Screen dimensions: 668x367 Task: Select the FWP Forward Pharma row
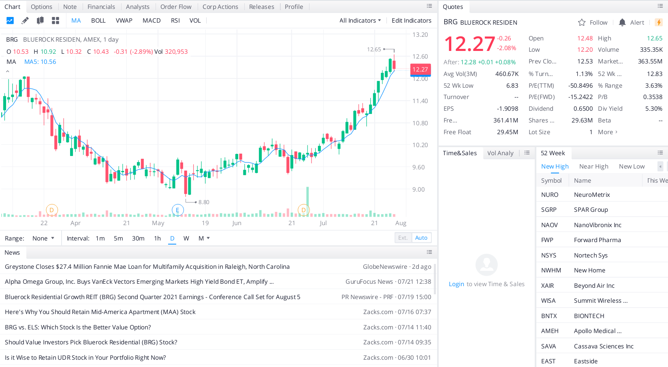(602, 240)
